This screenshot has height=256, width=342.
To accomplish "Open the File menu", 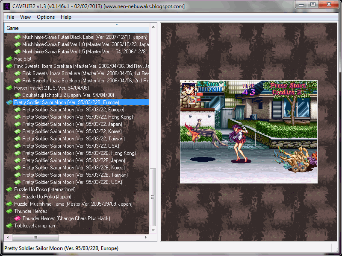I will point(10,17).
